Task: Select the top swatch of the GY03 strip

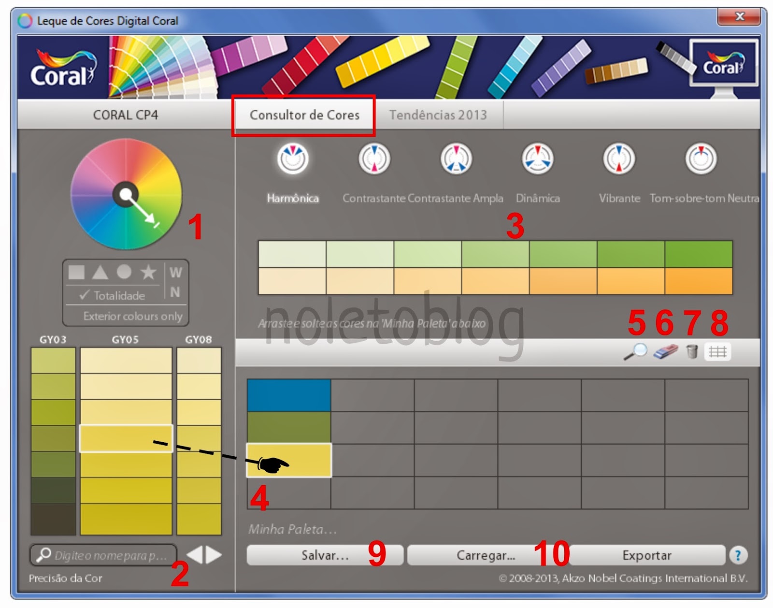Action: tap(53, 361)
